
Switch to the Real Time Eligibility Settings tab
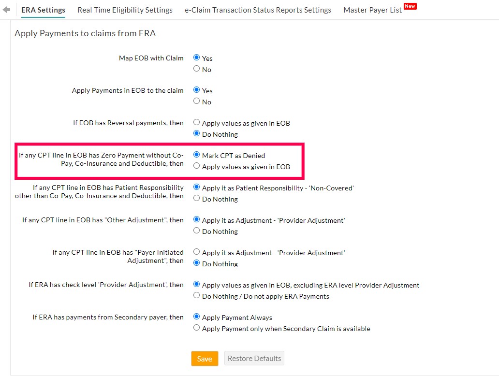(125, 10)
